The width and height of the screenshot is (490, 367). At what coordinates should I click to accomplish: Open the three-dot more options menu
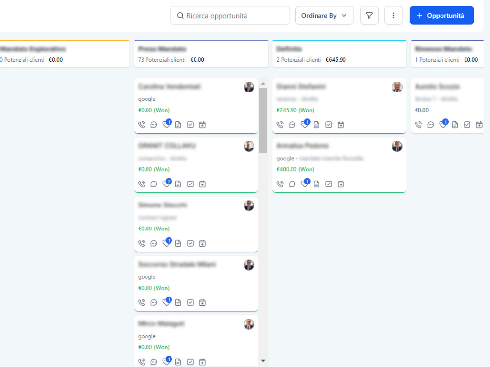(393, 16)
